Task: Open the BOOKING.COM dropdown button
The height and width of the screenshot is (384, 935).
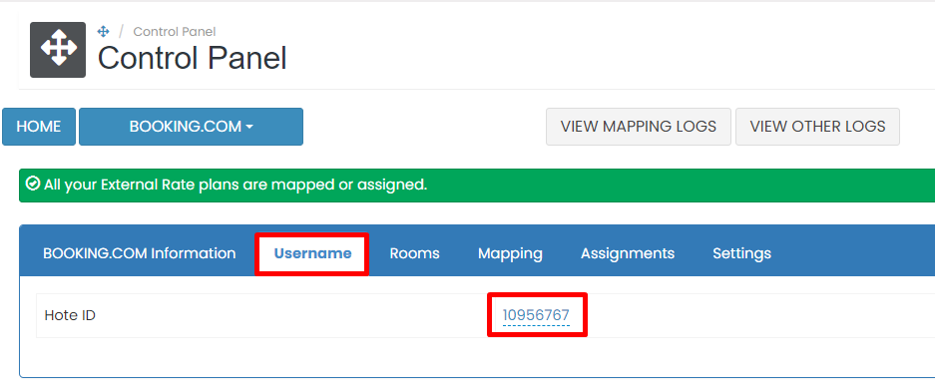Action: 191,127
